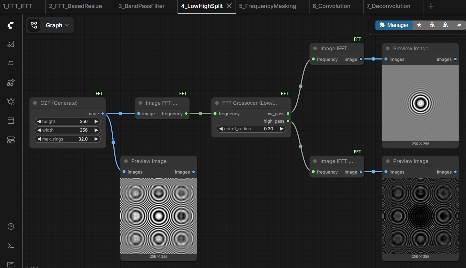The height and width of the screenshot is (268, 466).
Task: Open the templates icon in the left sidebar
Action: [11, 140]
